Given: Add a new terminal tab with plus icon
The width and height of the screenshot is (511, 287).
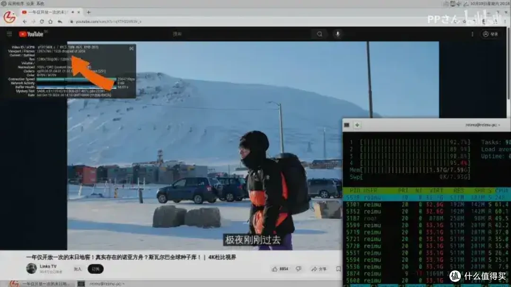Looking at the screenshot, I should [357, 125].
